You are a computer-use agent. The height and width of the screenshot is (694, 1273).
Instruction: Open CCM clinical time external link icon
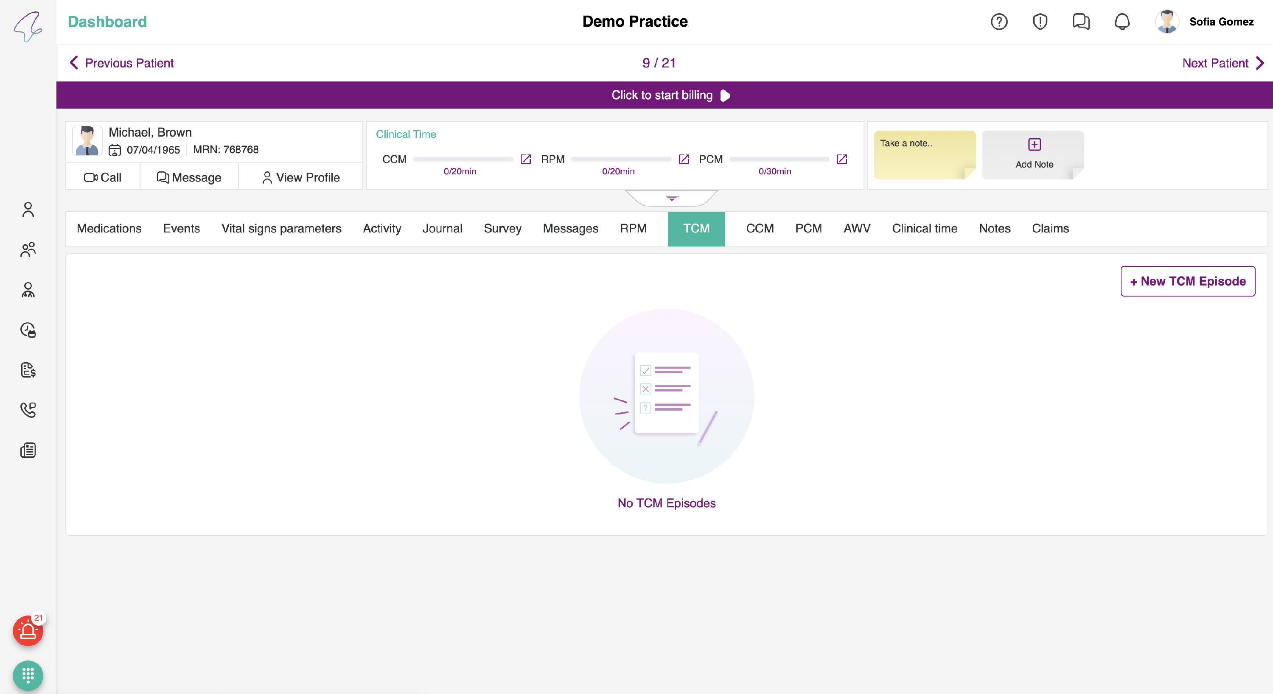pos(526,159)
